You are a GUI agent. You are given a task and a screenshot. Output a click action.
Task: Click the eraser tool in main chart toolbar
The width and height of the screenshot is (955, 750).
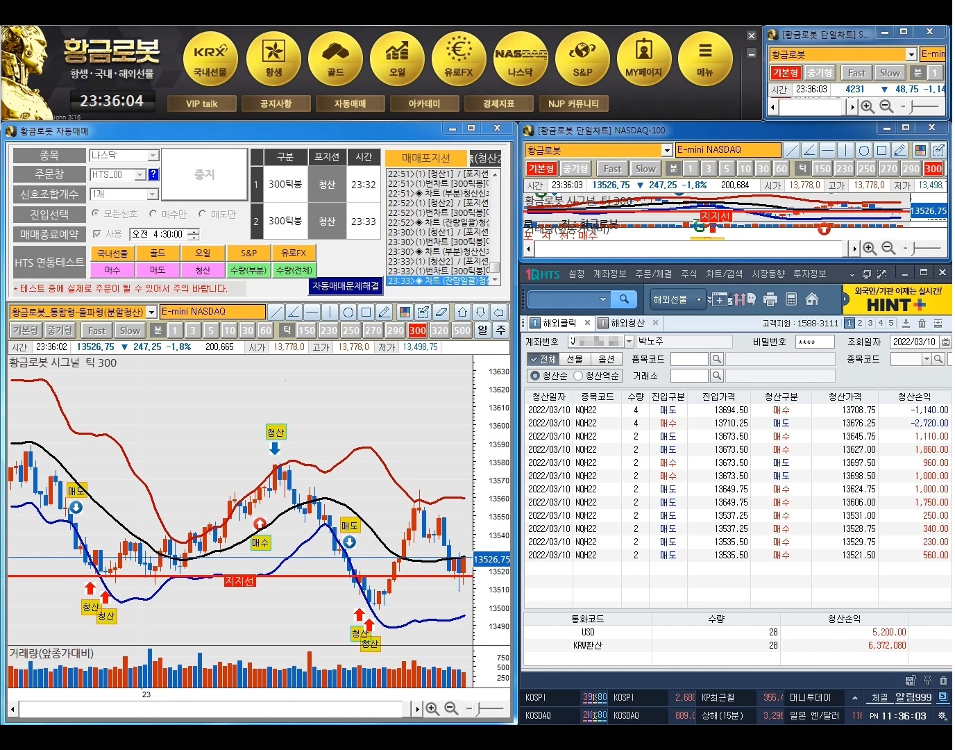441,312
